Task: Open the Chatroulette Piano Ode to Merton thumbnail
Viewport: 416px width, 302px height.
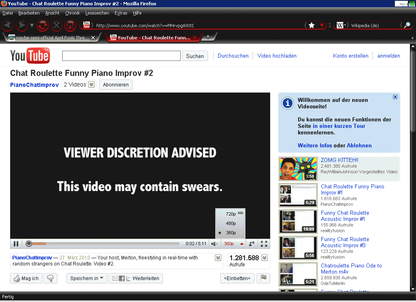Action: (x=298, y=274)
